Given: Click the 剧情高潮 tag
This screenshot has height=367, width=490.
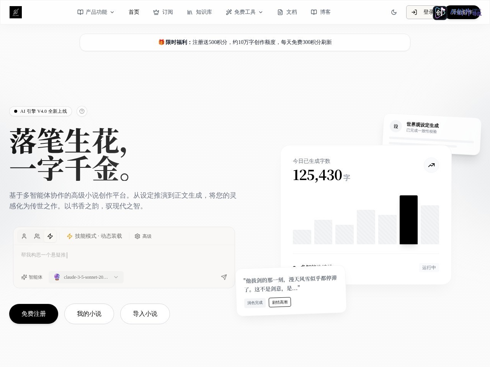Looking at the screenshot, I should [x=280, y=302].
